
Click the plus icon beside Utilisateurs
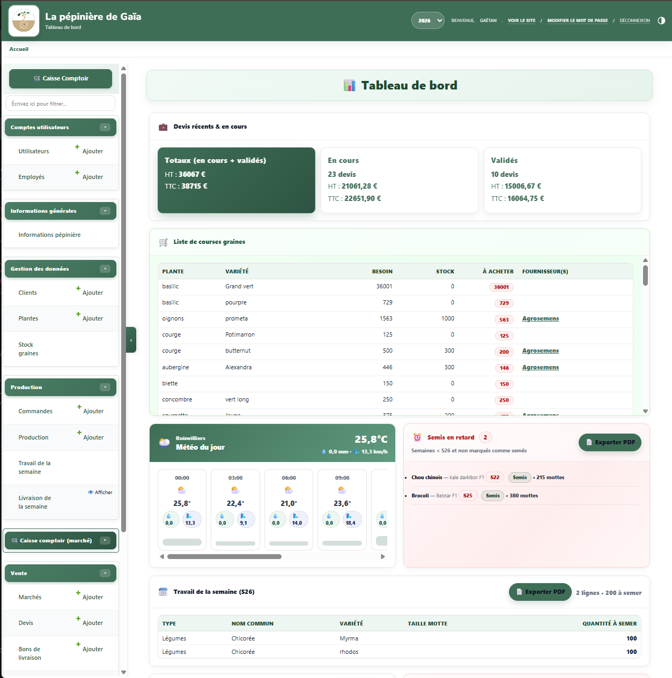tap(77, 147)
